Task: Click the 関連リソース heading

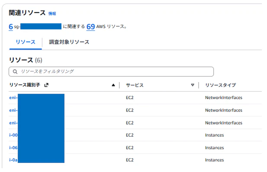Action: tap(27, 13)
